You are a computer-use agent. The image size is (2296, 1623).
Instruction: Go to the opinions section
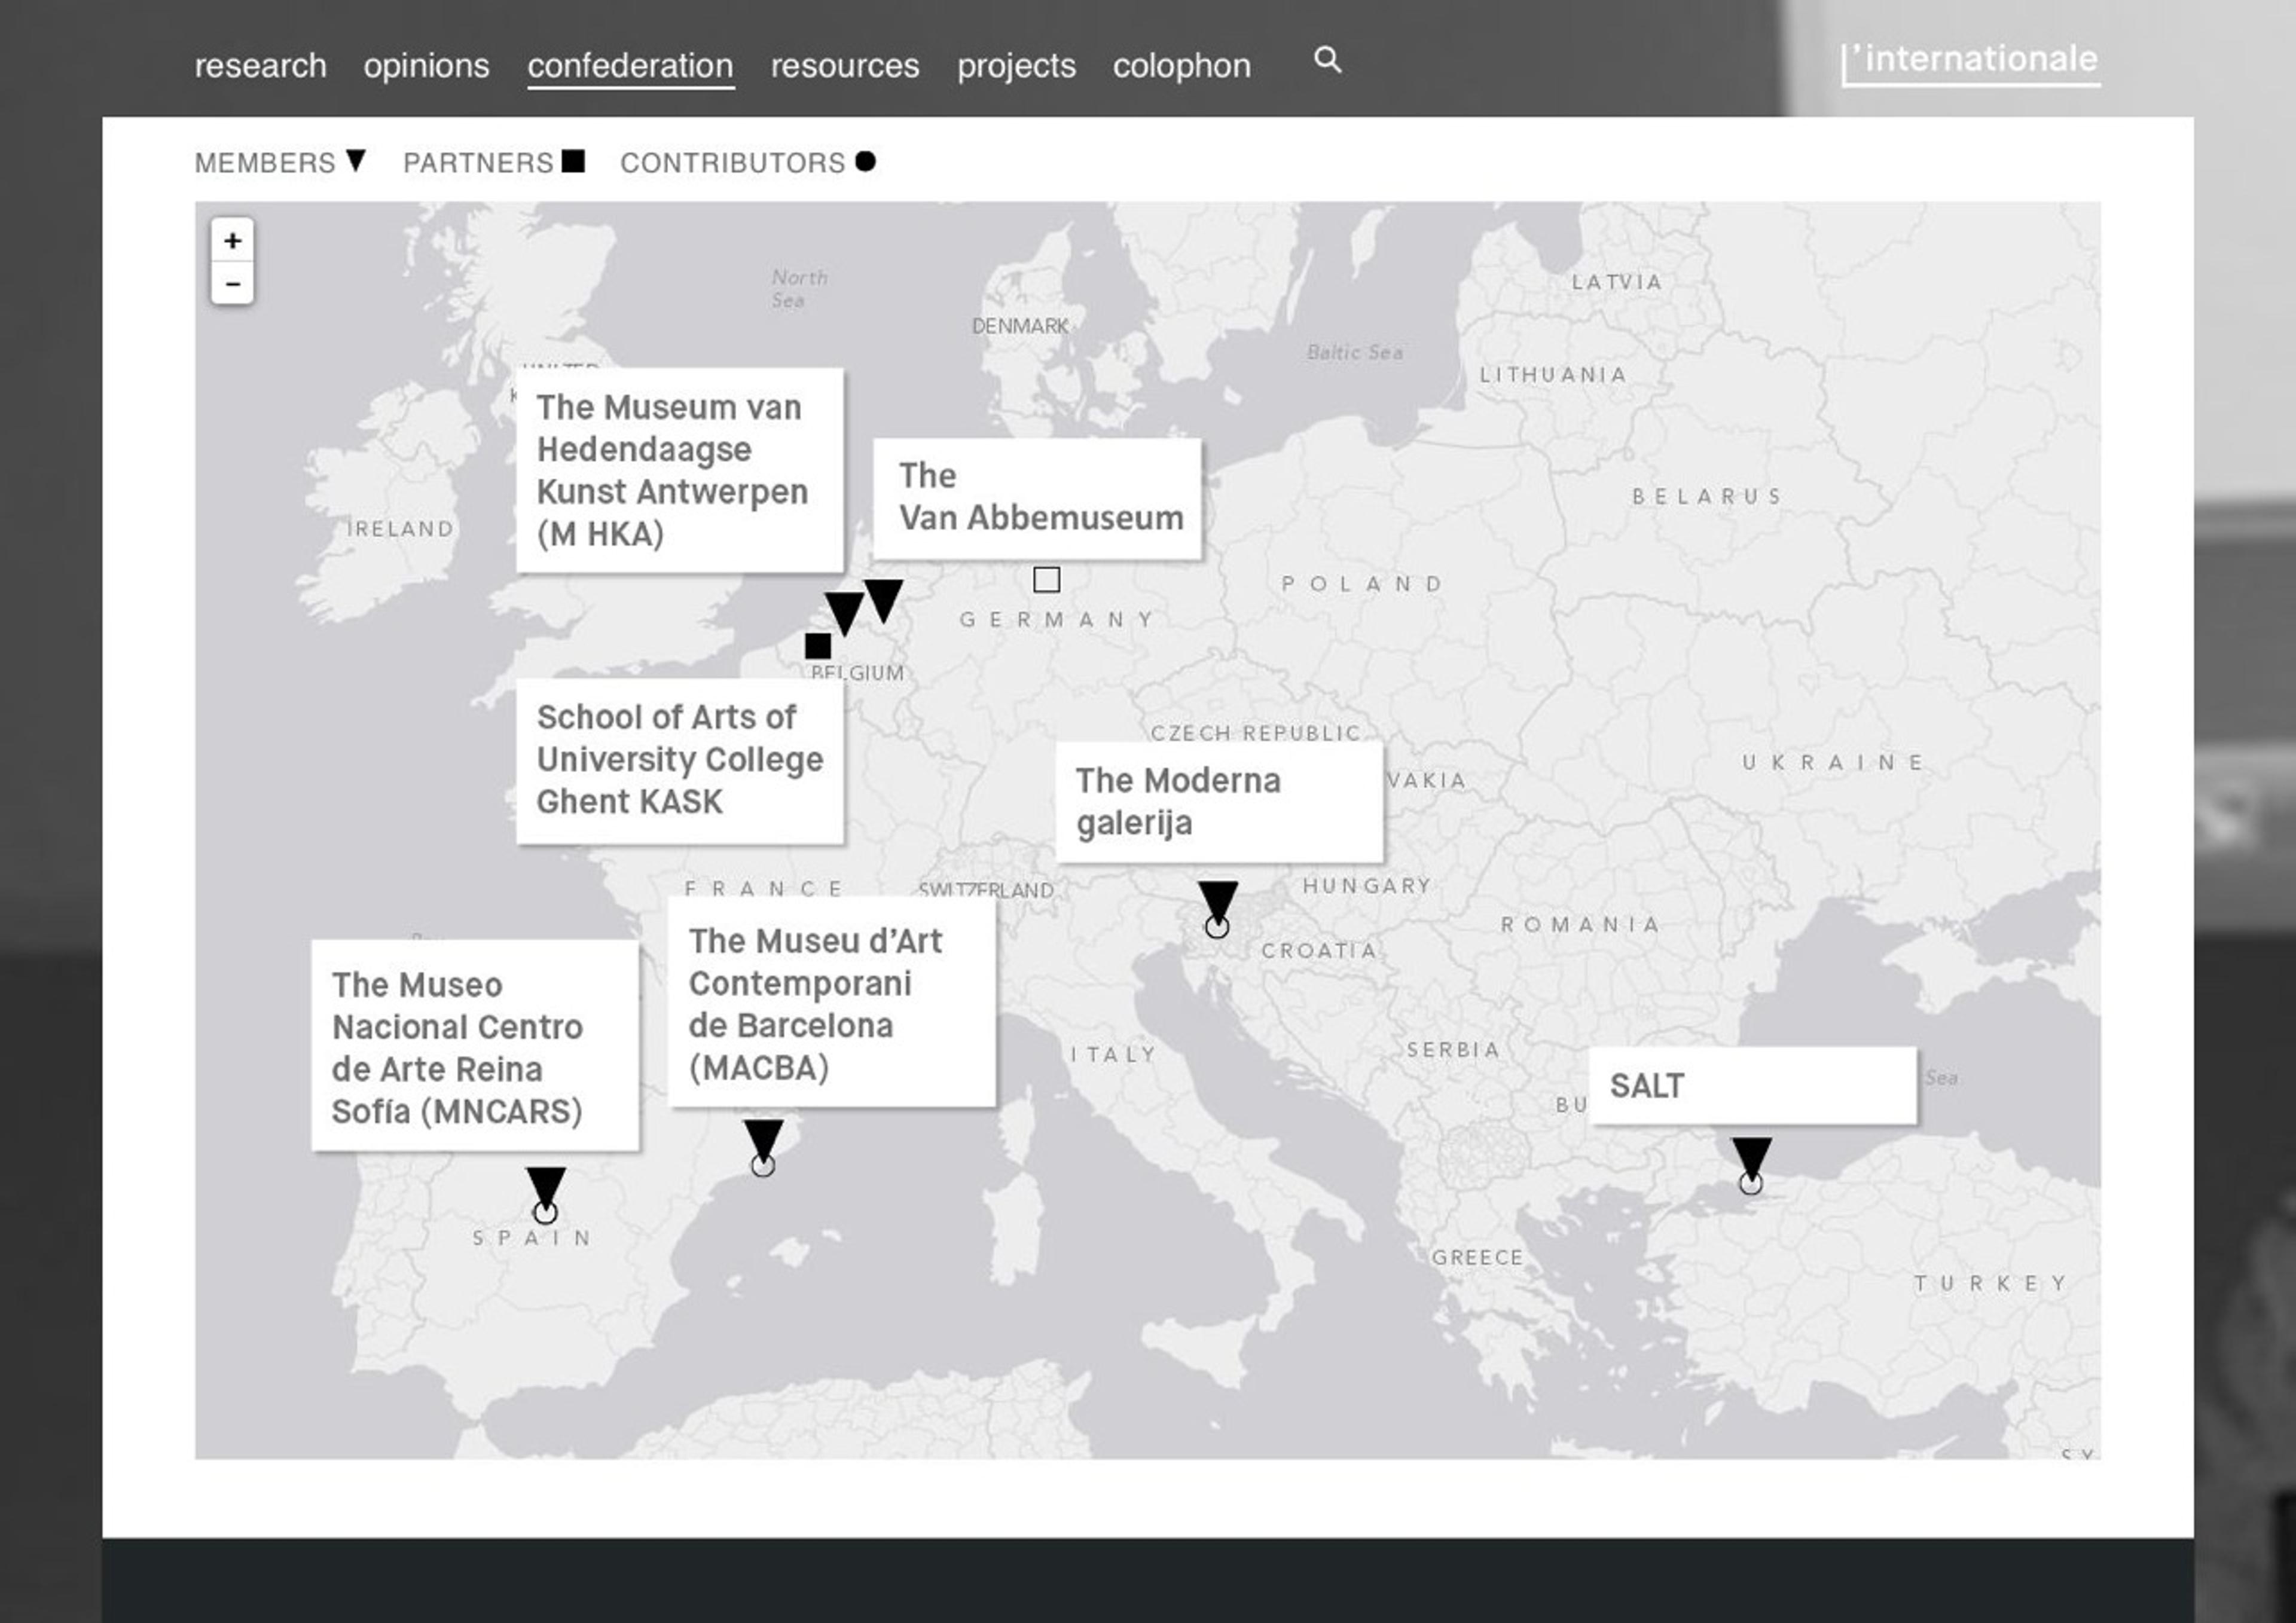pyautogui.click(x=426, y=66)
